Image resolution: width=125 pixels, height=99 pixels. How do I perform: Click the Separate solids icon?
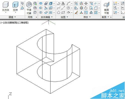click(51, 13)
